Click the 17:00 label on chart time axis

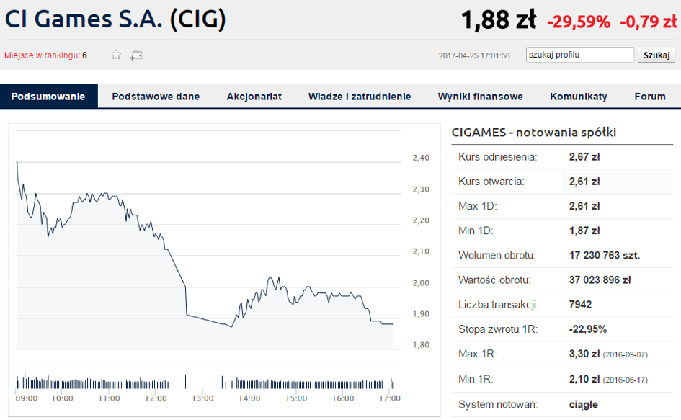tap(390, 398)
